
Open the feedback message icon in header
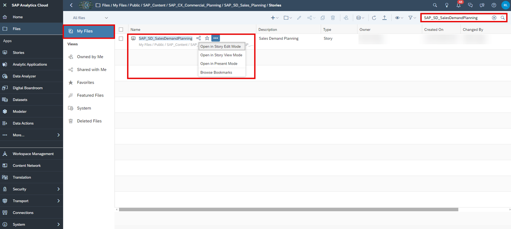pos(482,5)
